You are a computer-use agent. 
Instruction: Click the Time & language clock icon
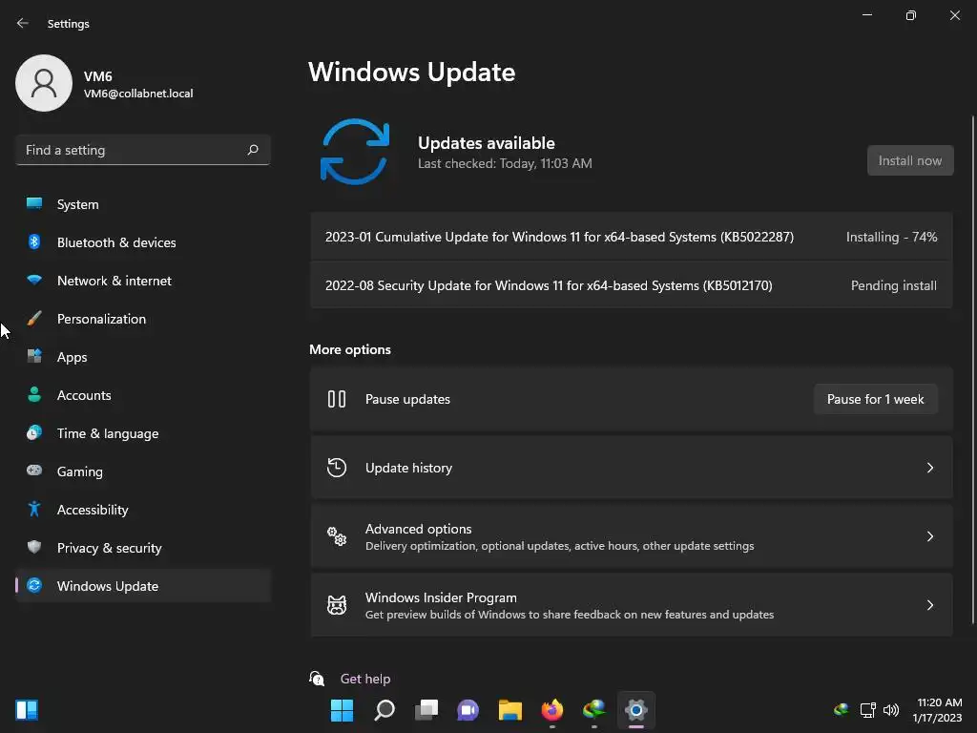coord(34,432)
